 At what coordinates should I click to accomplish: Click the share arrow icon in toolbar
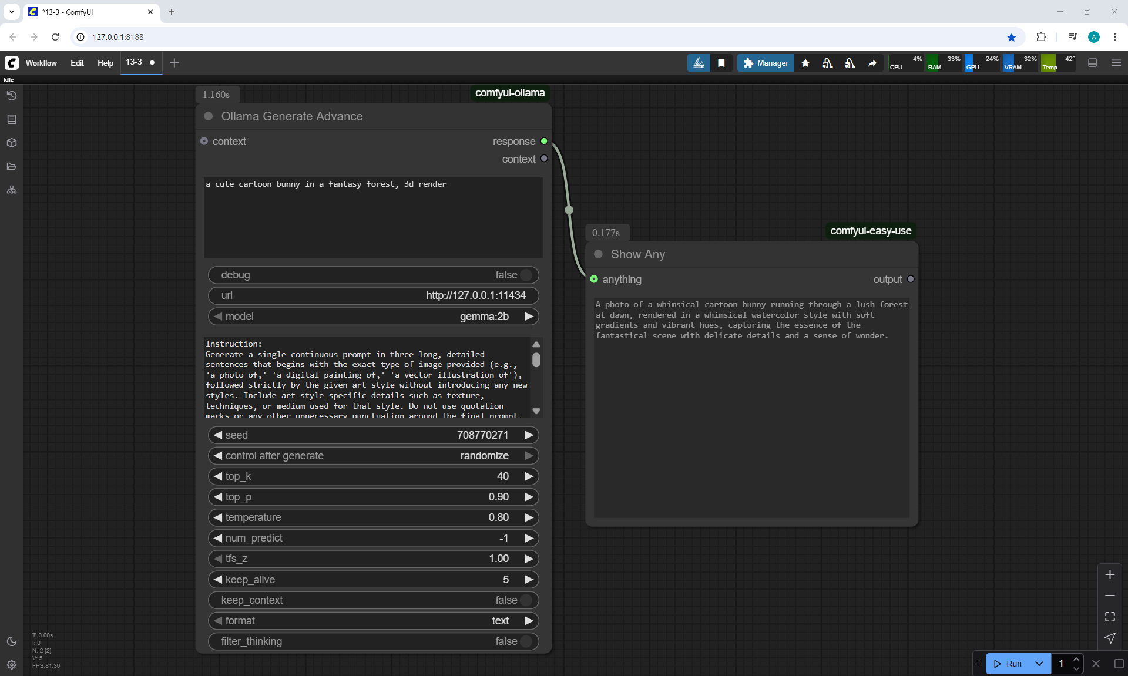(x=872, y=63)
